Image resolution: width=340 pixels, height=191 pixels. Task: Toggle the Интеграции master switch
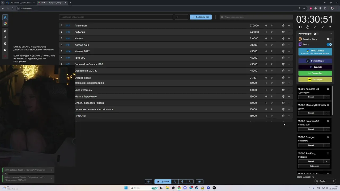click(316, 34)
